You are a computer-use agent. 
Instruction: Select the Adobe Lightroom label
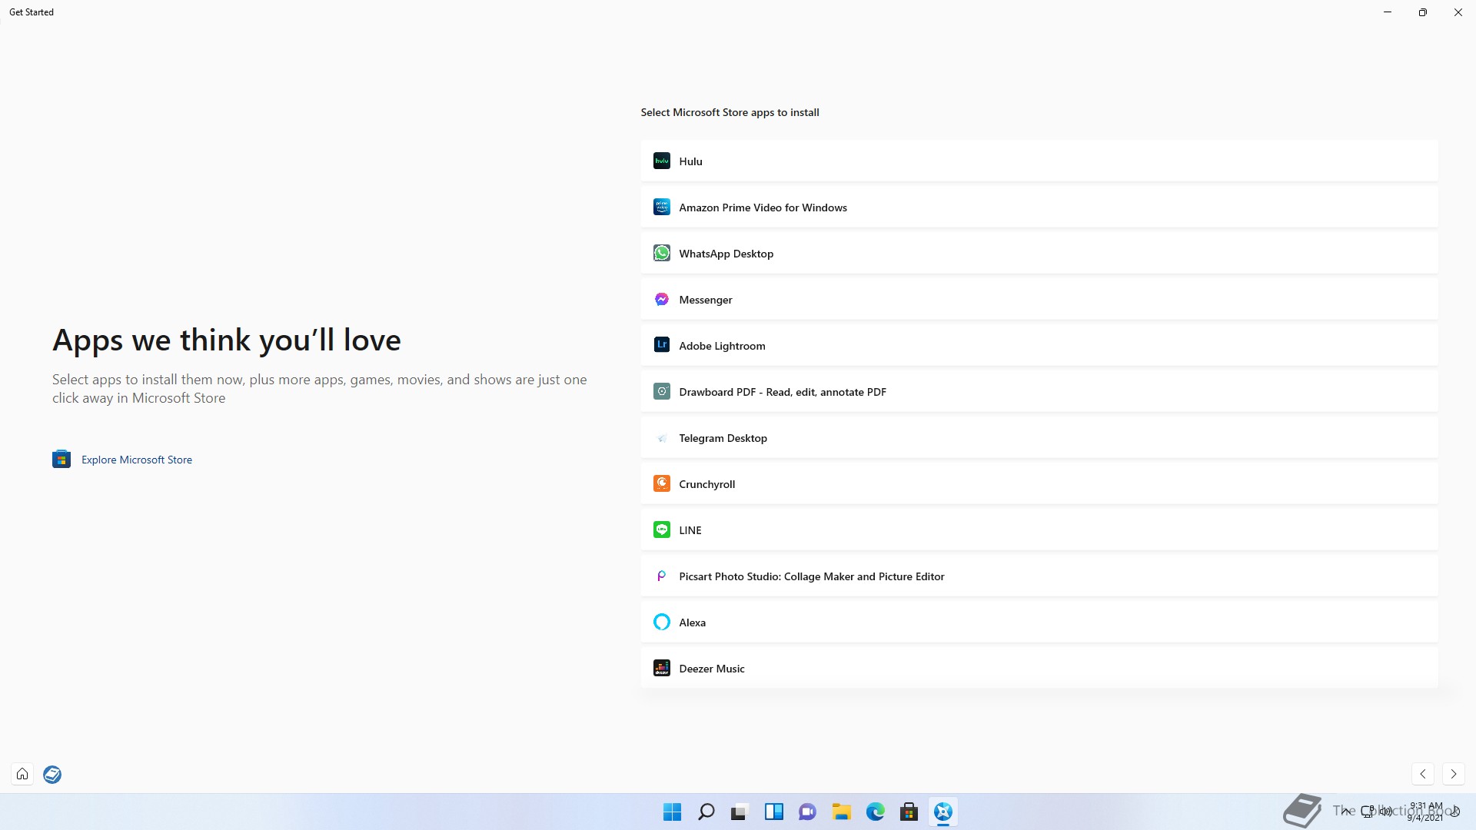[x=722, y=346]
